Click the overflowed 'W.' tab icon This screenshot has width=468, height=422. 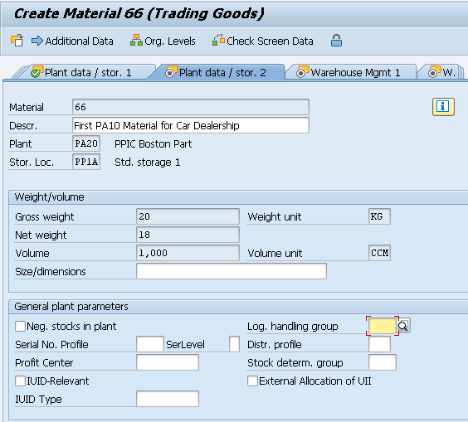pos(434,72)
